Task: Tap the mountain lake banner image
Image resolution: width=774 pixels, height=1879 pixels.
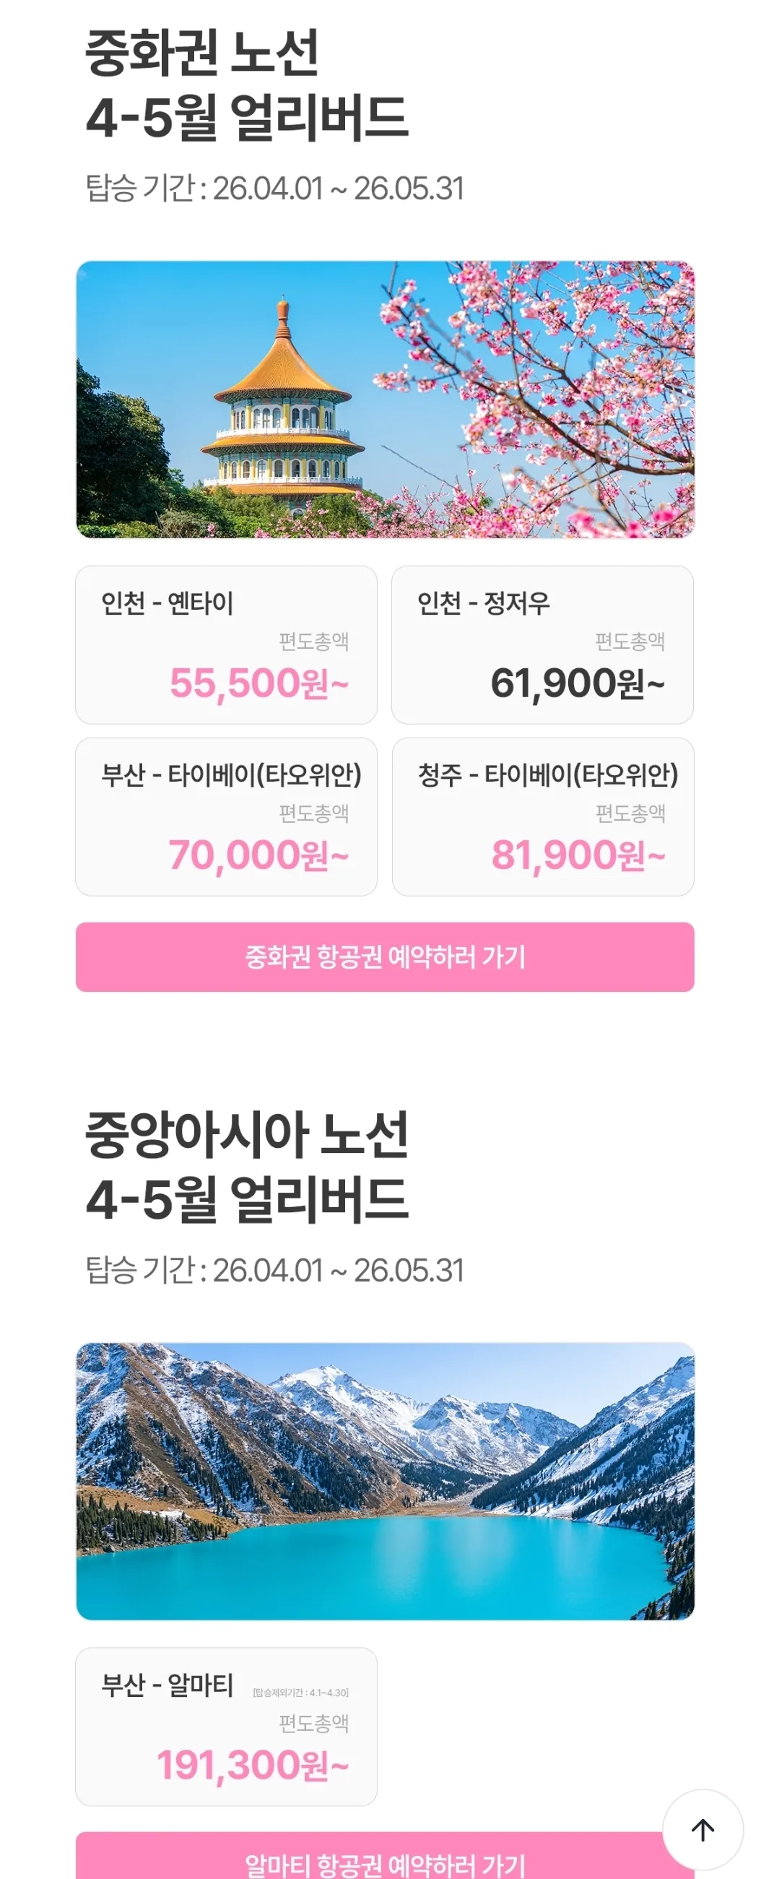Action: (x=385, y=1481)
